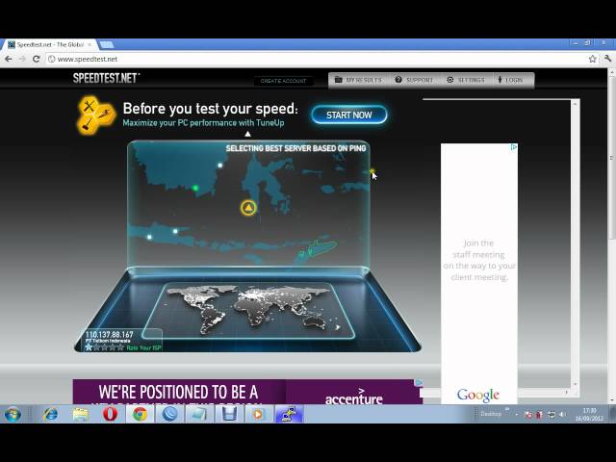616x462 pixels.
Task: Click 'Before you test your speed:' ad headline
Action: point(210,109)
